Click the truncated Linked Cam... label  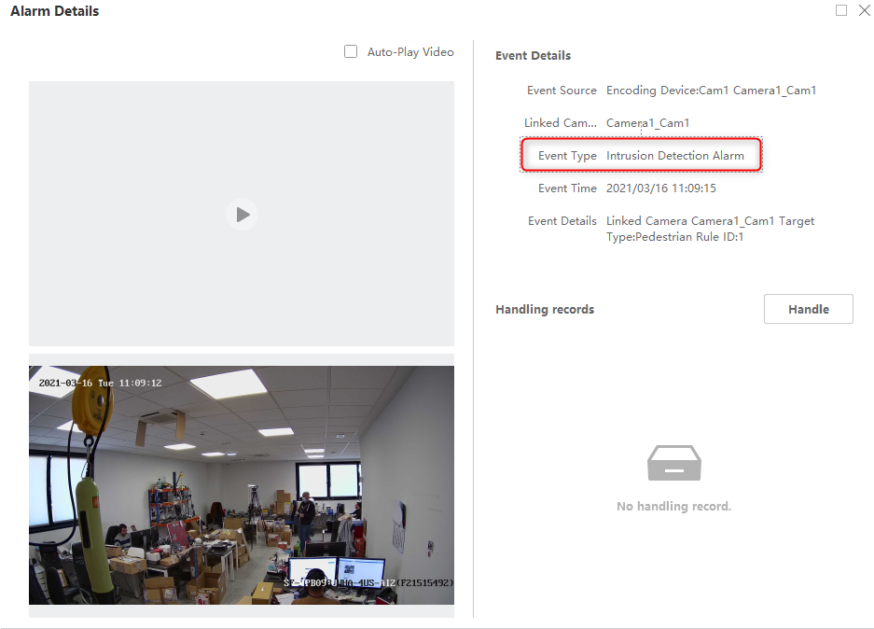561,122
